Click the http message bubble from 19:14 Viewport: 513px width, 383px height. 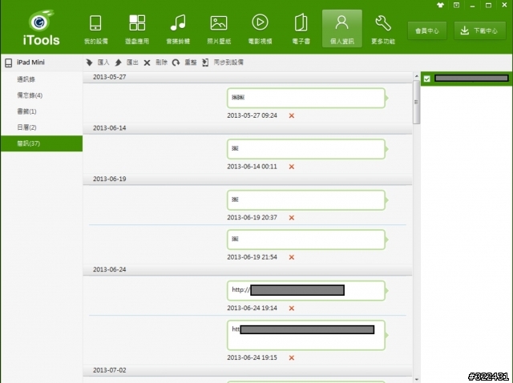[306, 291]
